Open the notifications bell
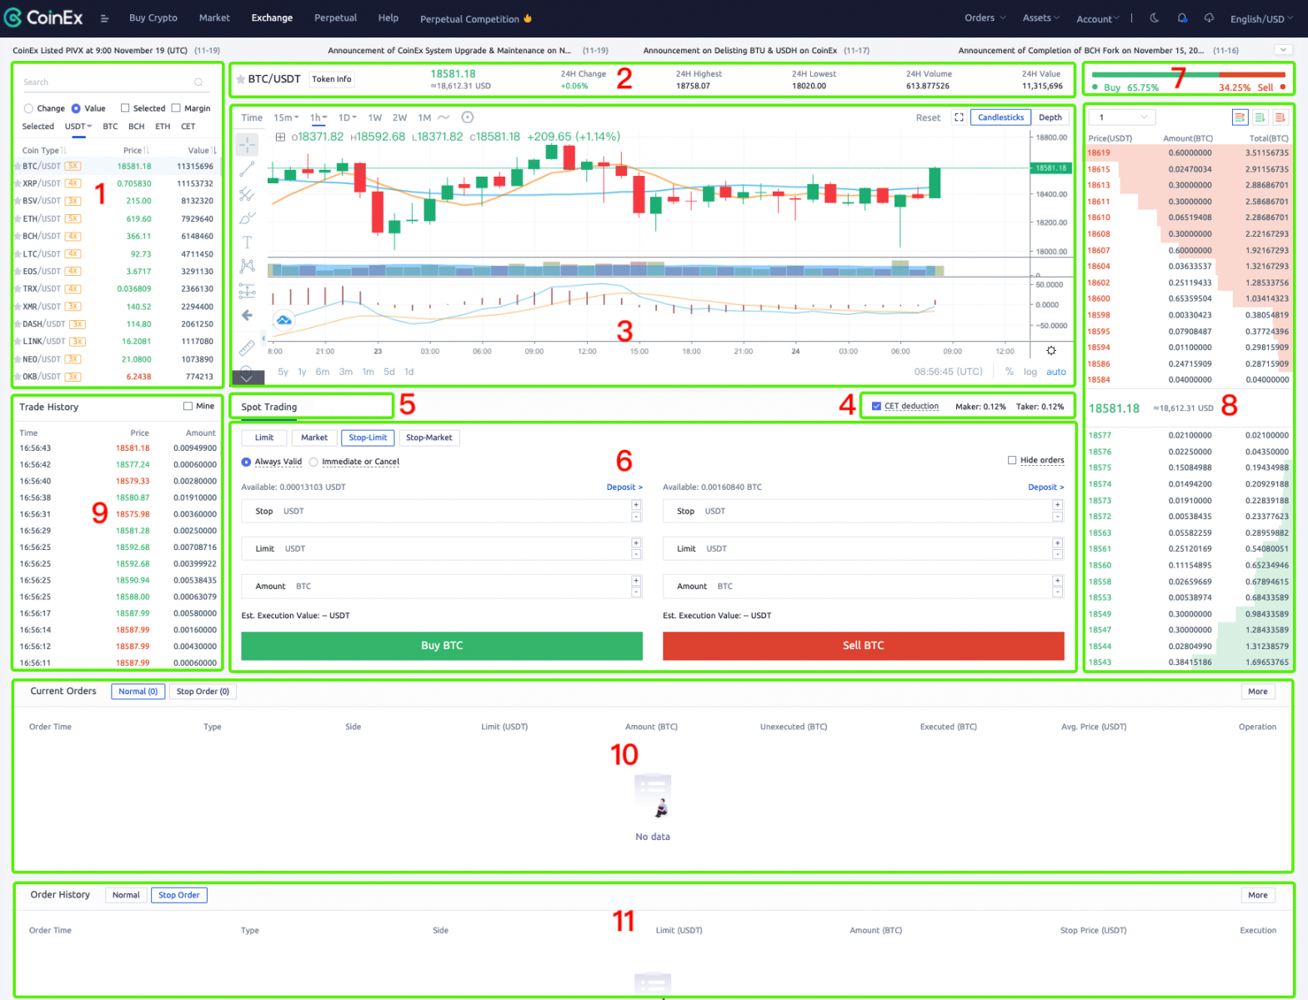 click(x=1182, y=18)
